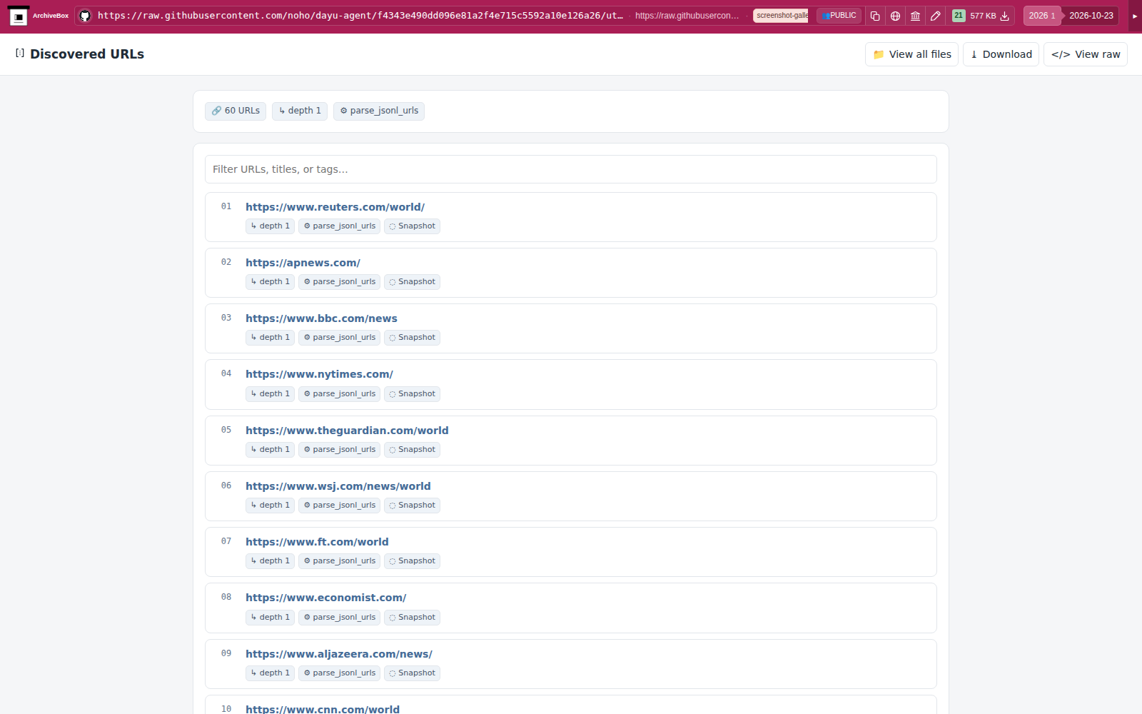Click parse_jsonl_urls tag under nytimes.com

339,394
